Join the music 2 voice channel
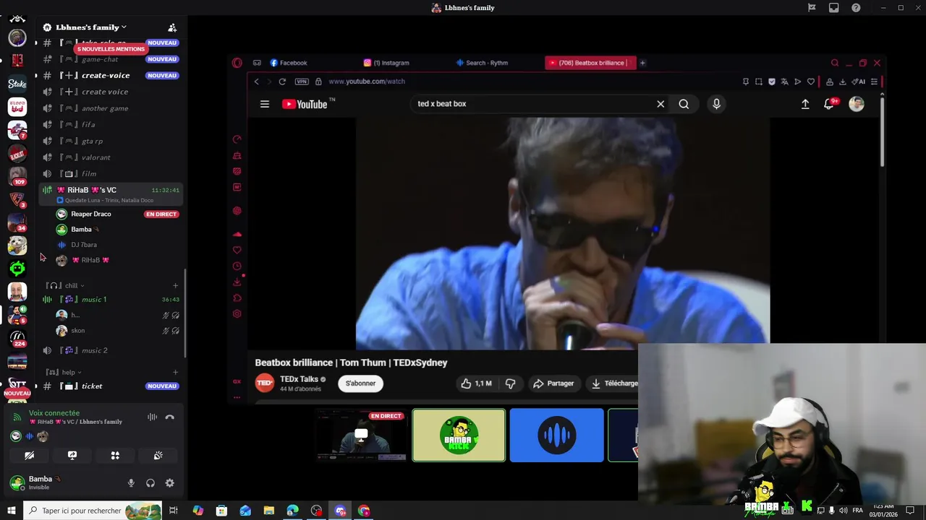Viewport: 926px width, 520px height. point(94,350)
